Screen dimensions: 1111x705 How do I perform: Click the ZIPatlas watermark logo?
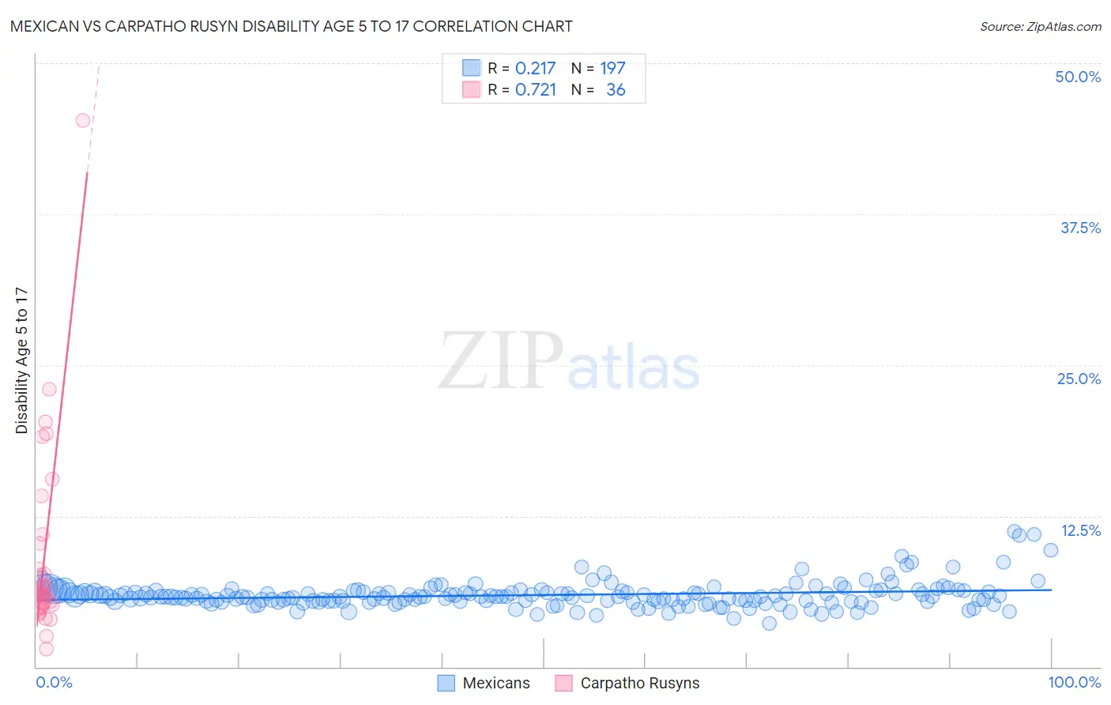[x=569, y=360]
